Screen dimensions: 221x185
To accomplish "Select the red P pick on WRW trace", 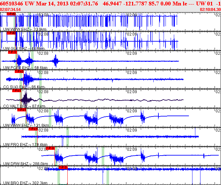I will tap(22, 110).
